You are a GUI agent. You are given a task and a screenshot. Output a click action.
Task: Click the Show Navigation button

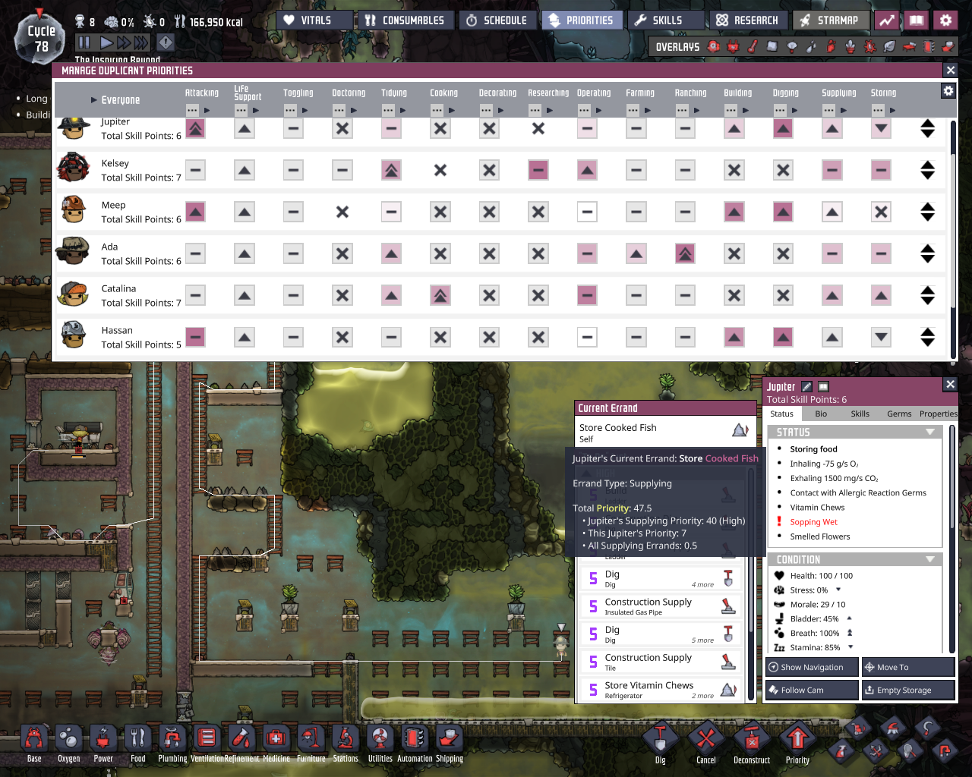[811, 667]
